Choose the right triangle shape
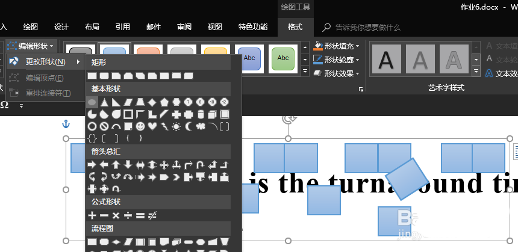The image size is (518, 252). tap(116, 102)
